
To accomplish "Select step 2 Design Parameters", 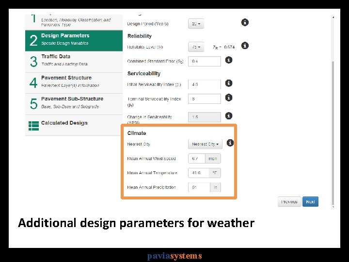I will pos(74,41).
